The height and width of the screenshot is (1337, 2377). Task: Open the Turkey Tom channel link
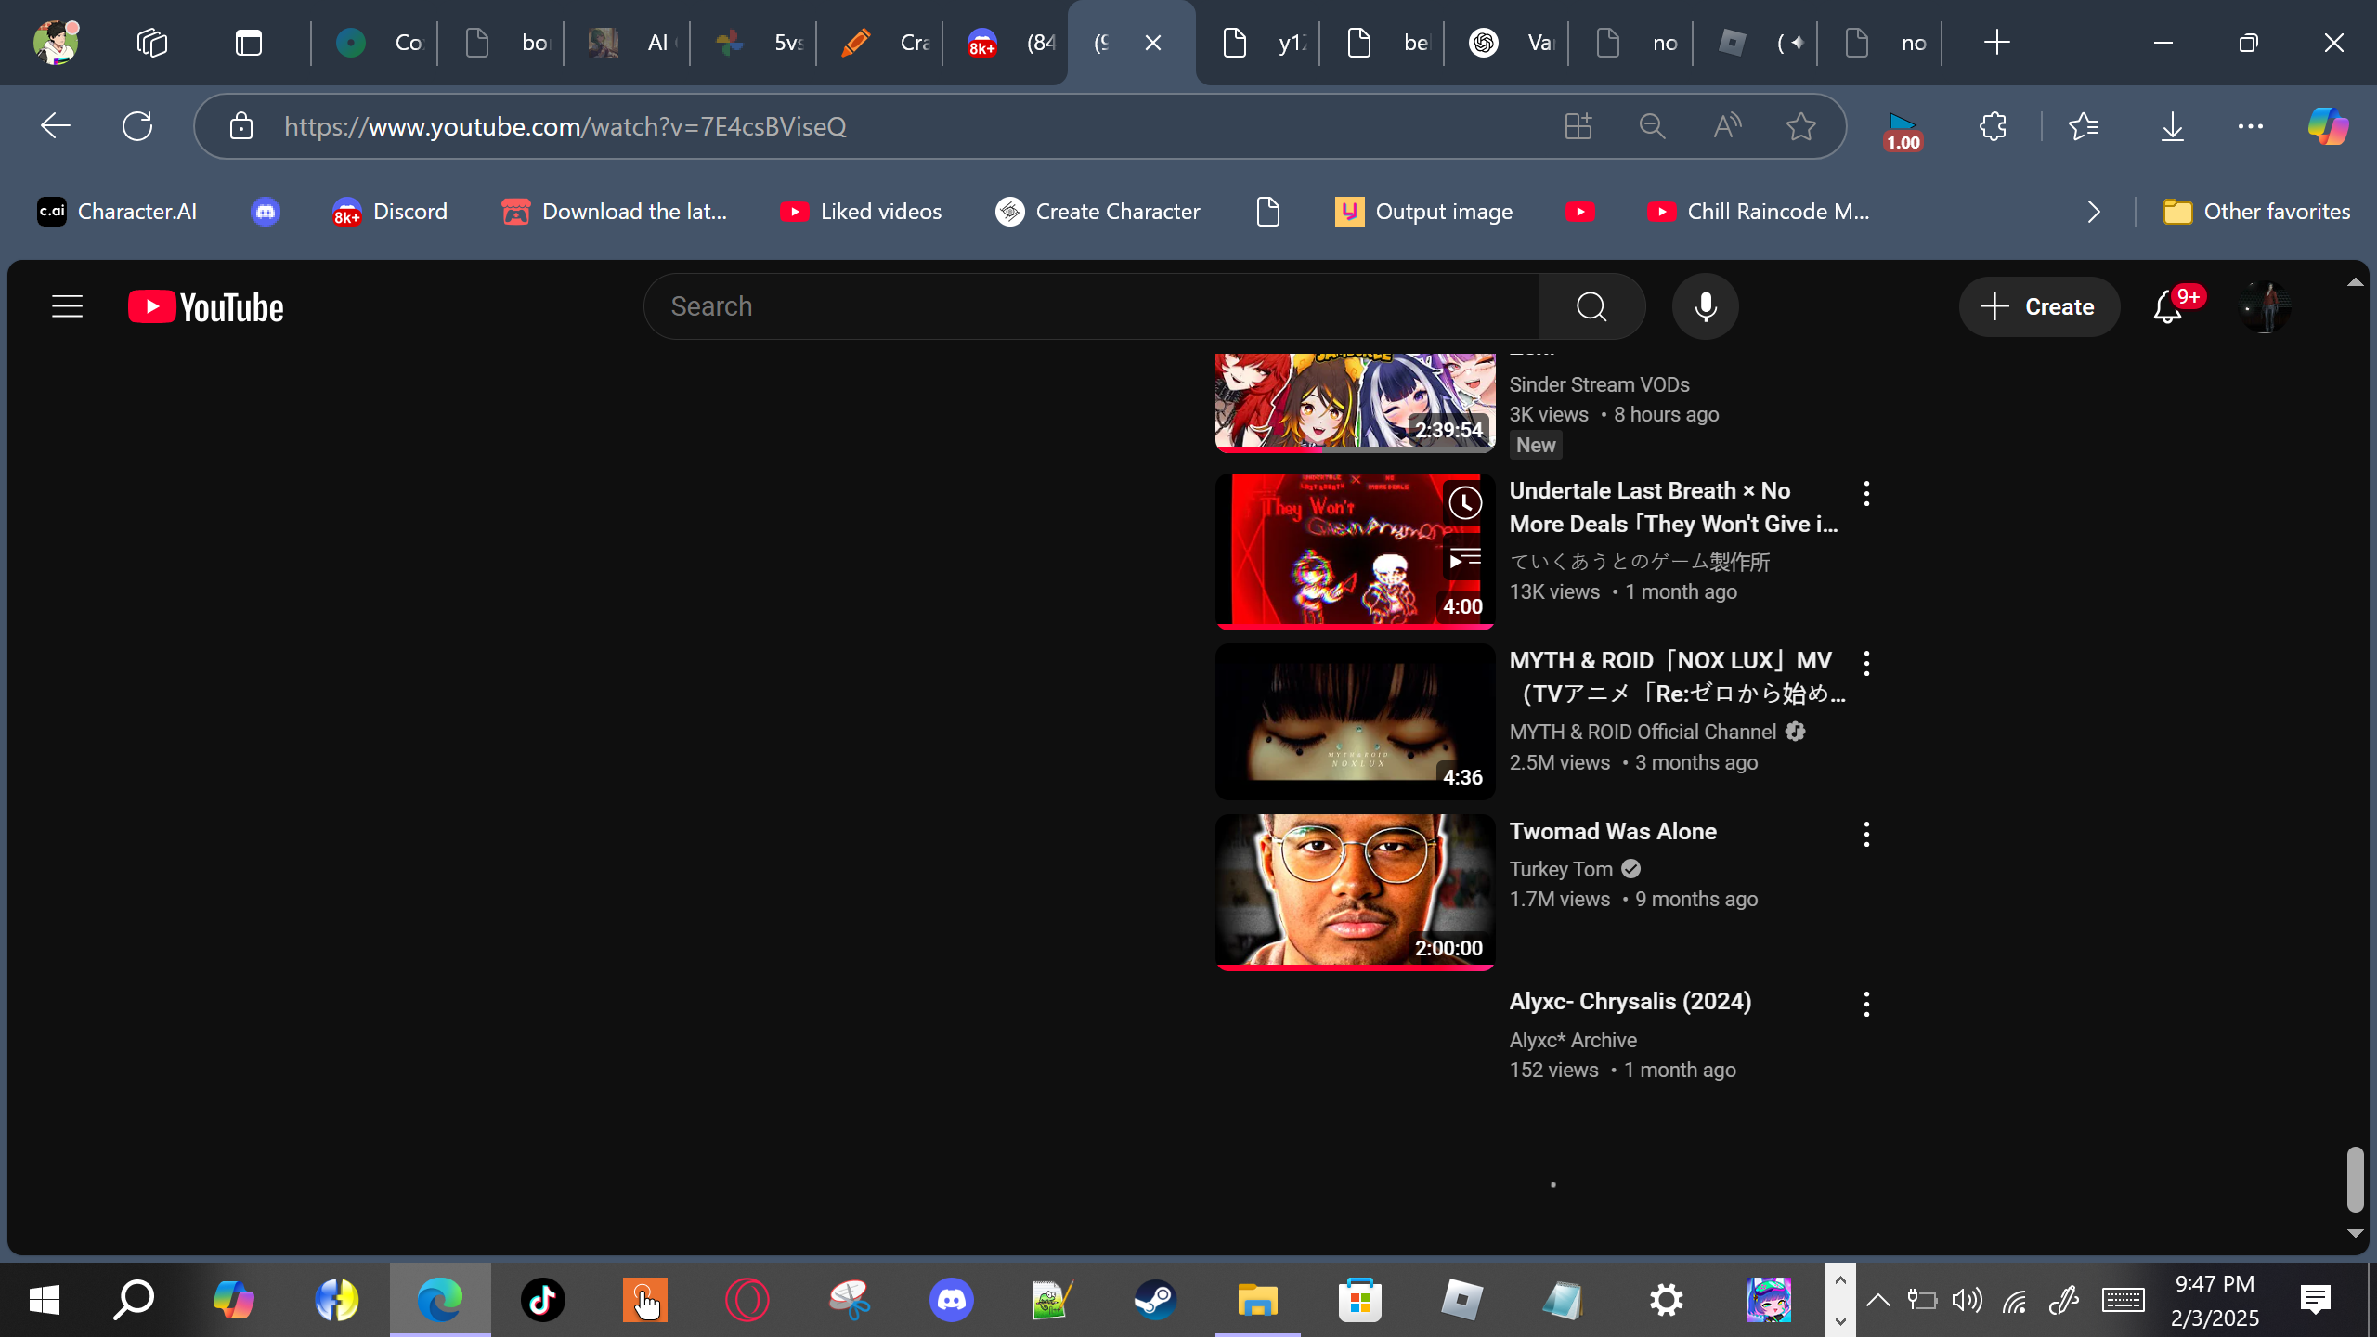(x=1561, y=869)
